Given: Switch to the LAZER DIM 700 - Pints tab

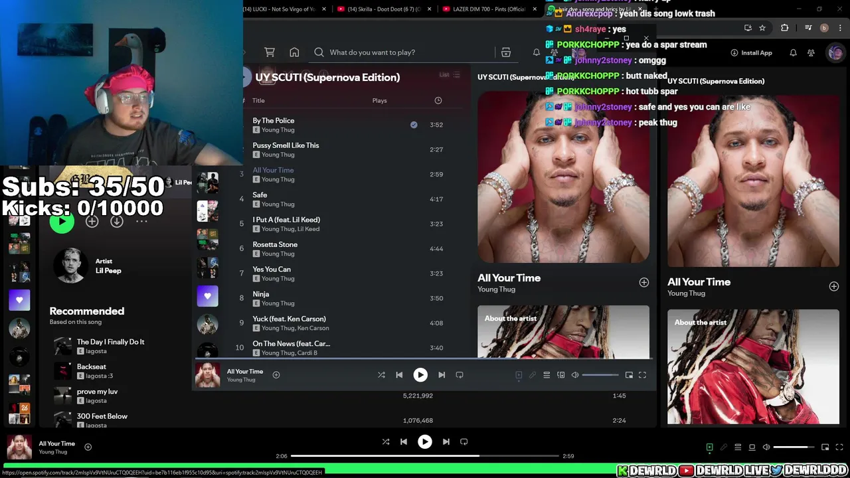Looking at the screenshot, I should tap(489, 9).
